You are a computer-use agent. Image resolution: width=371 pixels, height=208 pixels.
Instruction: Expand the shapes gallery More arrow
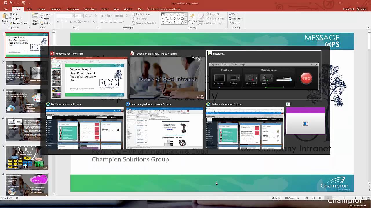(x=185, y=22)
